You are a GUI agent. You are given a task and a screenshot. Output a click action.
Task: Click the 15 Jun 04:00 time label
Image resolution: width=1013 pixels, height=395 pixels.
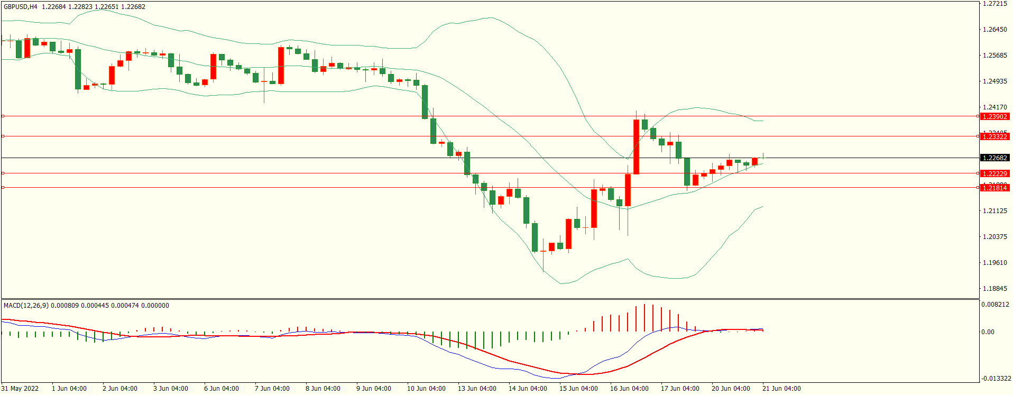point(579,389)
